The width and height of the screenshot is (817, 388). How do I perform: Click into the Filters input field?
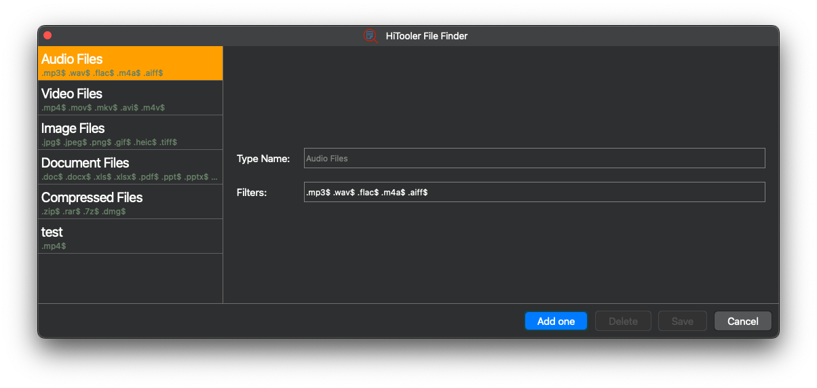click(534, 192)
